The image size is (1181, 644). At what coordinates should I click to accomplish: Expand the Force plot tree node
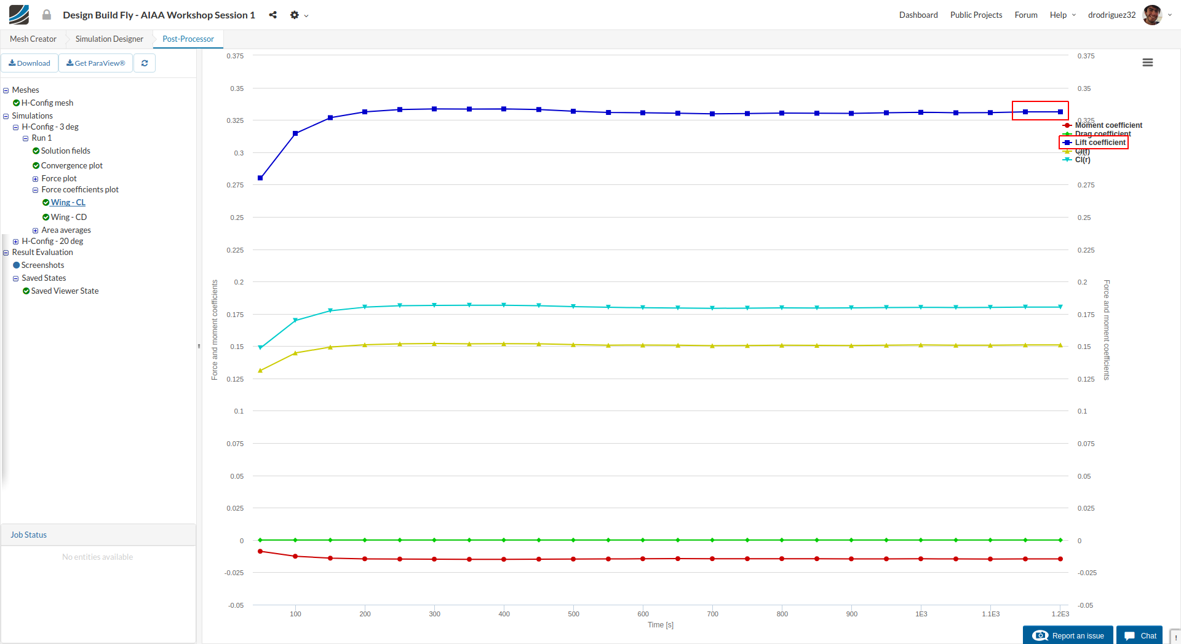tap(35, 179)
